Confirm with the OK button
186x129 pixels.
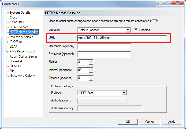pyautogui.click(x=128, y=122)
